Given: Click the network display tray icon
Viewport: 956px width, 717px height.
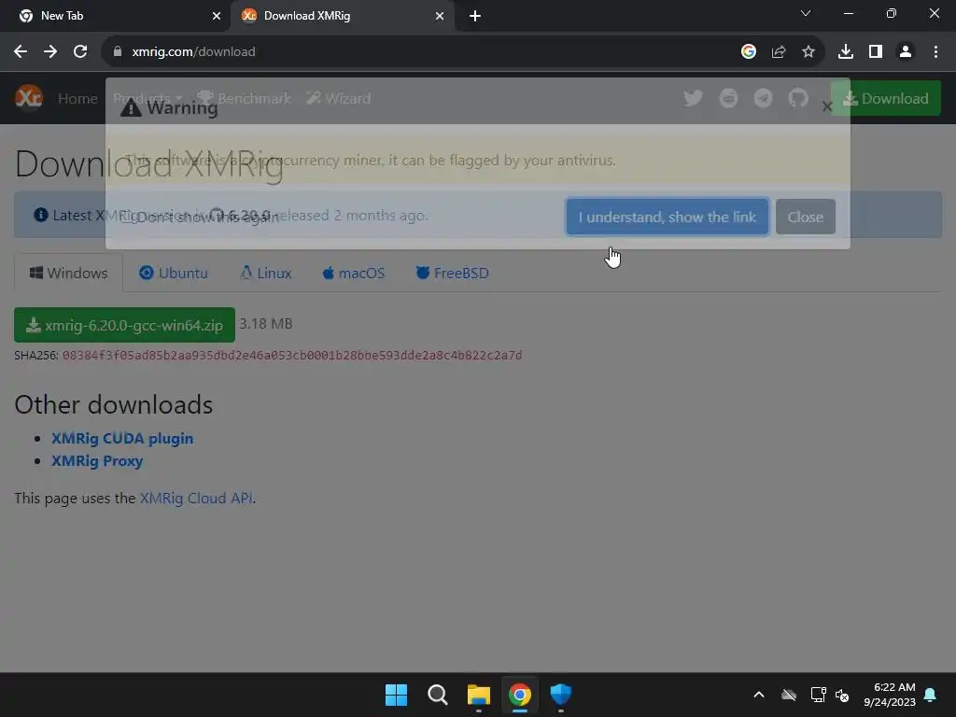Looking at the screenshot, I should 818,695.
